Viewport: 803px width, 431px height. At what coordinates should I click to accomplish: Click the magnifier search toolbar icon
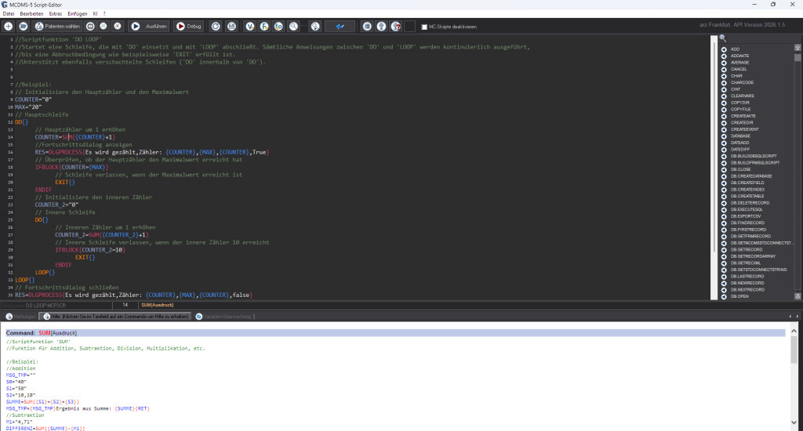pos(294,26)
